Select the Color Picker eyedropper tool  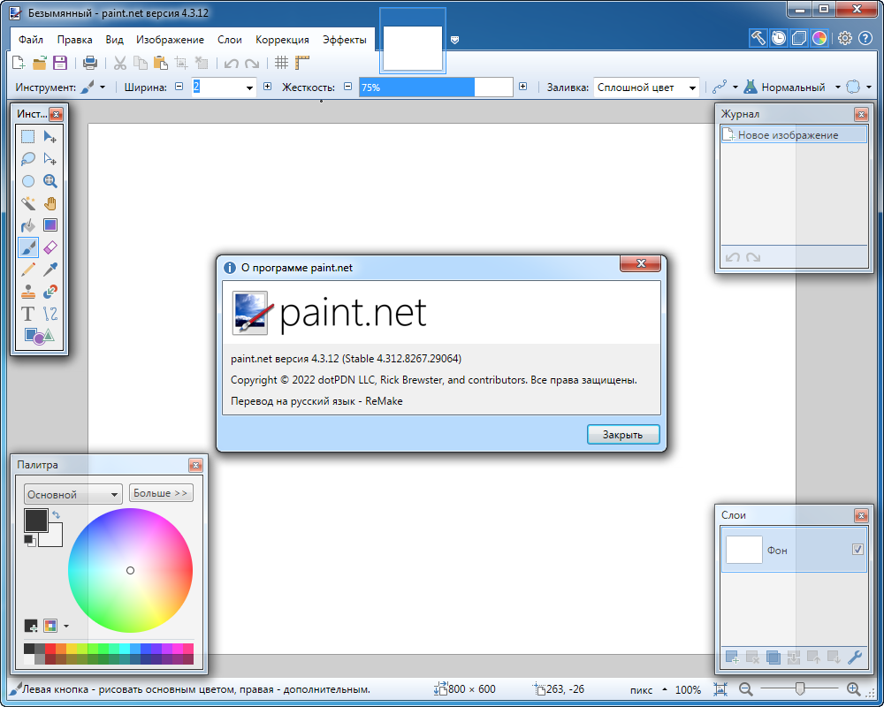pos(50,270)
